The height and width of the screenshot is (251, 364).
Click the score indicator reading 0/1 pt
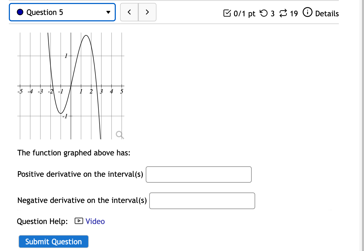[244, 14]
